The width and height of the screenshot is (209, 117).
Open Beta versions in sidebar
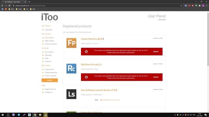[x=49, y=41]
